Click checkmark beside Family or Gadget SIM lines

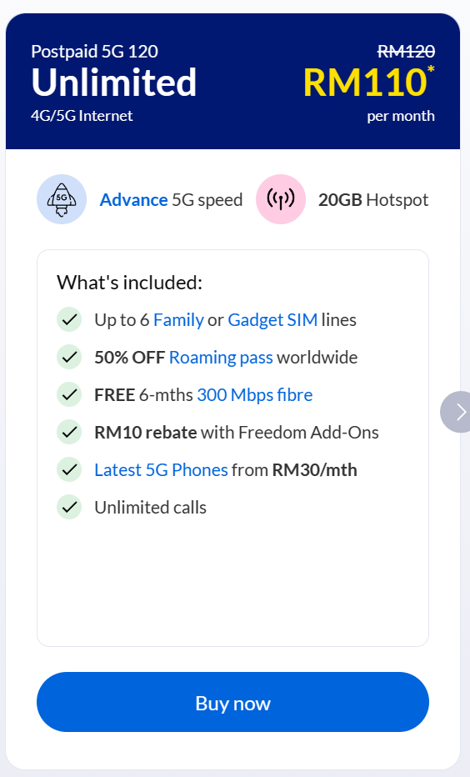(69, 319)
